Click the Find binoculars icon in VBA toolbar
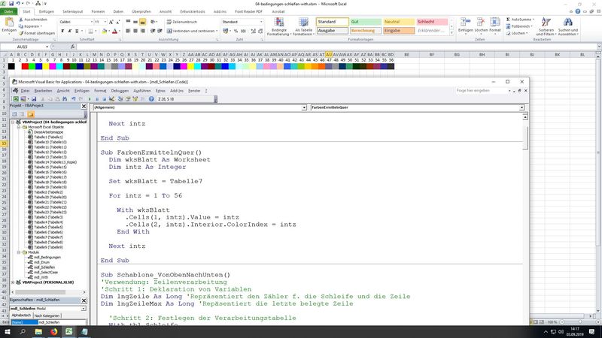This screenshot has width=602, height=338. (65, 99)
